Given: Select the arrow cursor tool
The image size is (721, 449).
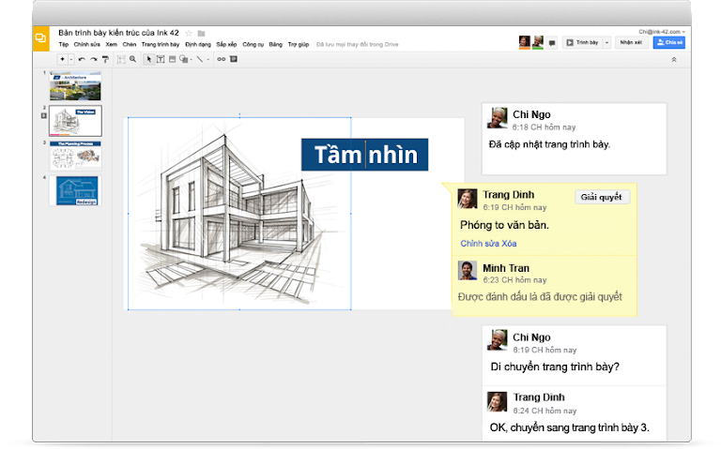Looking at the screenshot, I should point(148,59).
